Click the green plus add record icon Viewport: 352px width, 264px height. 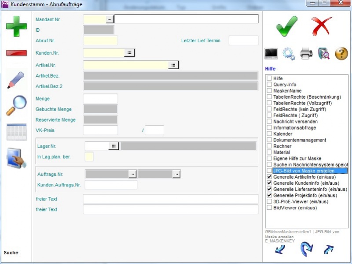coord(16,26)
